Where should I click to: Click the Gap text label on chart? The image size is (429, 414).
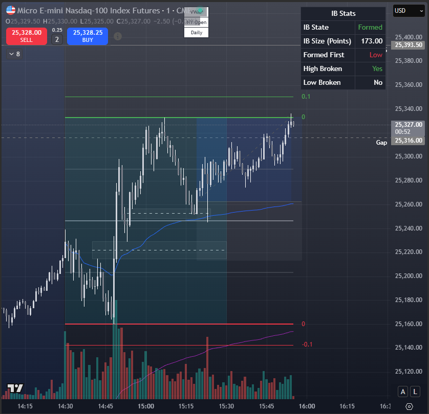(x=381, y=143)
